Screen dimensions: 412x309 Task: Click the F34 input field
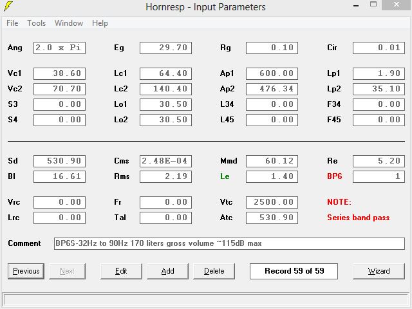[379, 104]
